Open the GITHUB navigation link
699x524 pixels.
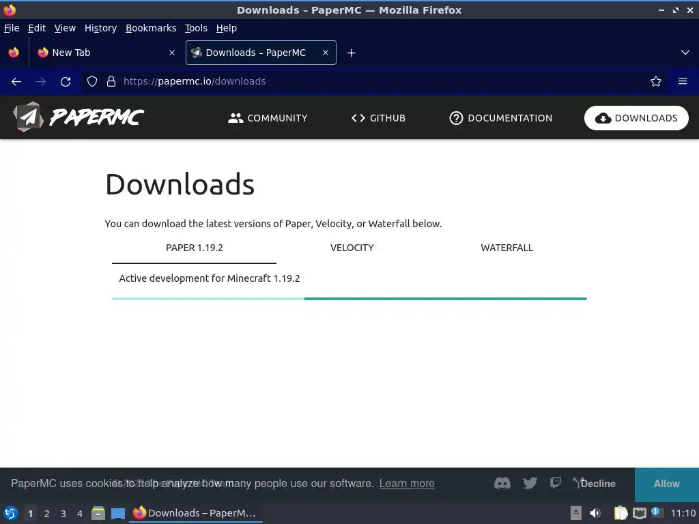(x=378, y=118)
